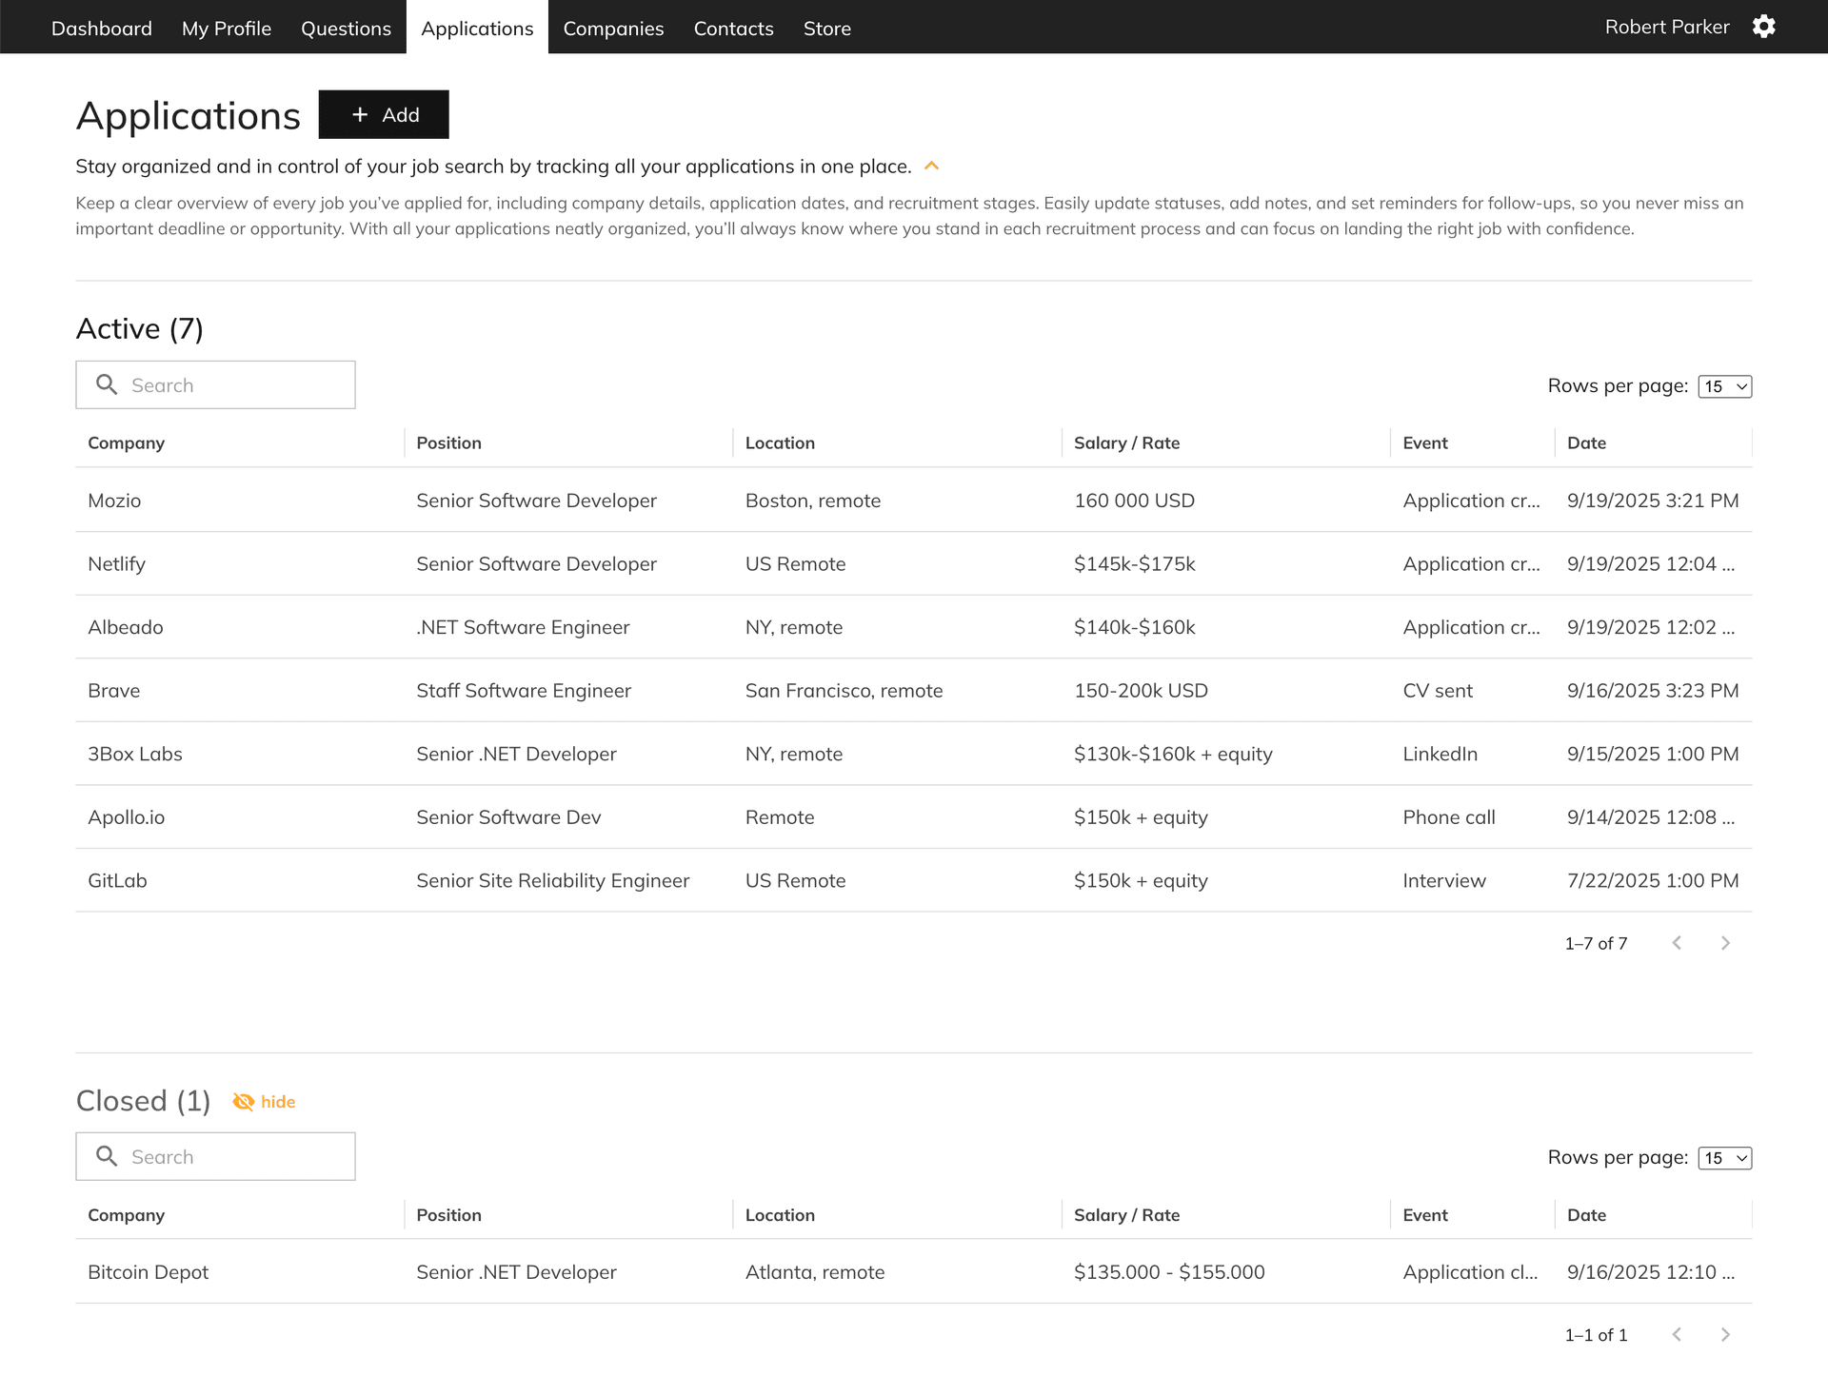Open Rows per page dropdown for Closed table
Image resolution: width=1828 pixels, height=1375 pixels.
[x=1724, y=1158]
